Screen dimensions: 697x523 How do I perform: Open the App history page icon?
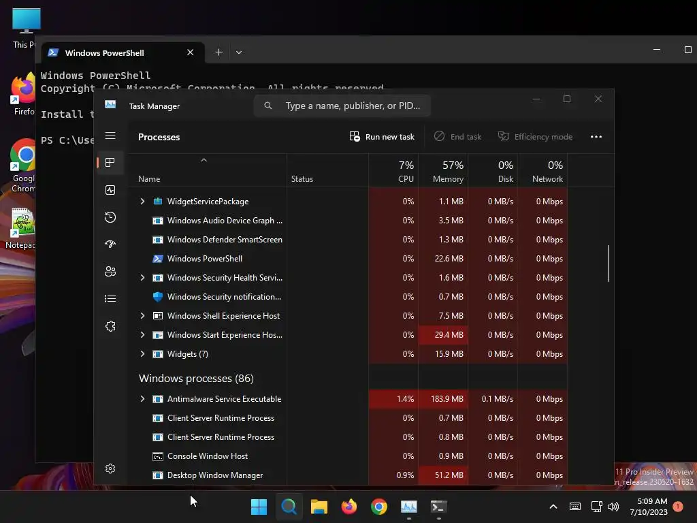point(110,217)
